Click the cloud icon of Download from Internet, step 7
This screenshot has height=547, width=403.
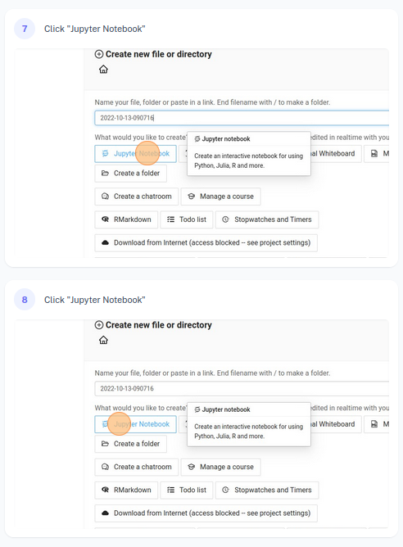(105, 243)
